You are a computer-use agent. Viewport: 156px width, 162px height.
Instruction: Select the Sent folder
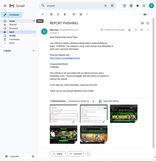coord(18,32)
